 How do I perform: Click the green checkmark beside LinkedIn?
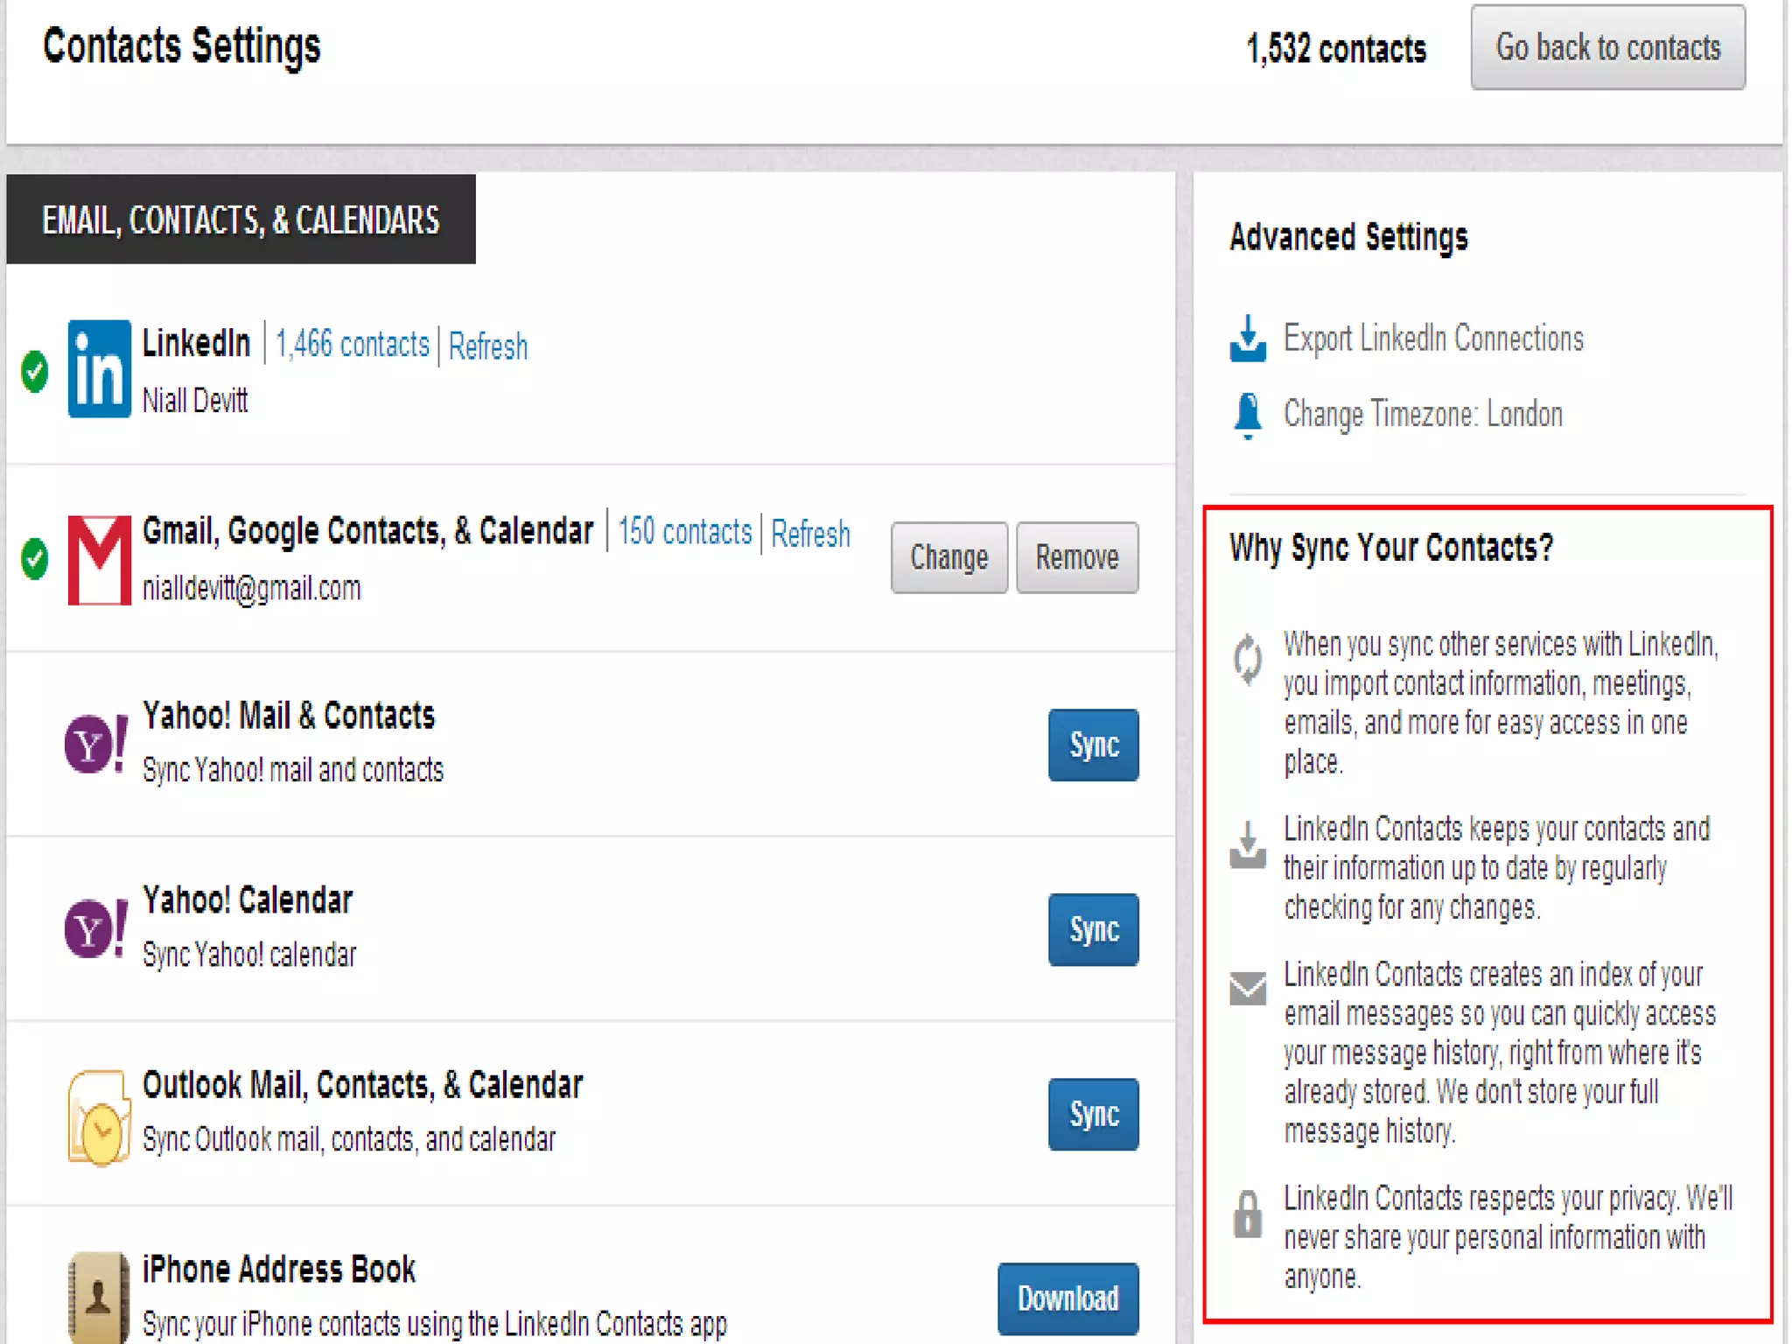pos(35,371)
